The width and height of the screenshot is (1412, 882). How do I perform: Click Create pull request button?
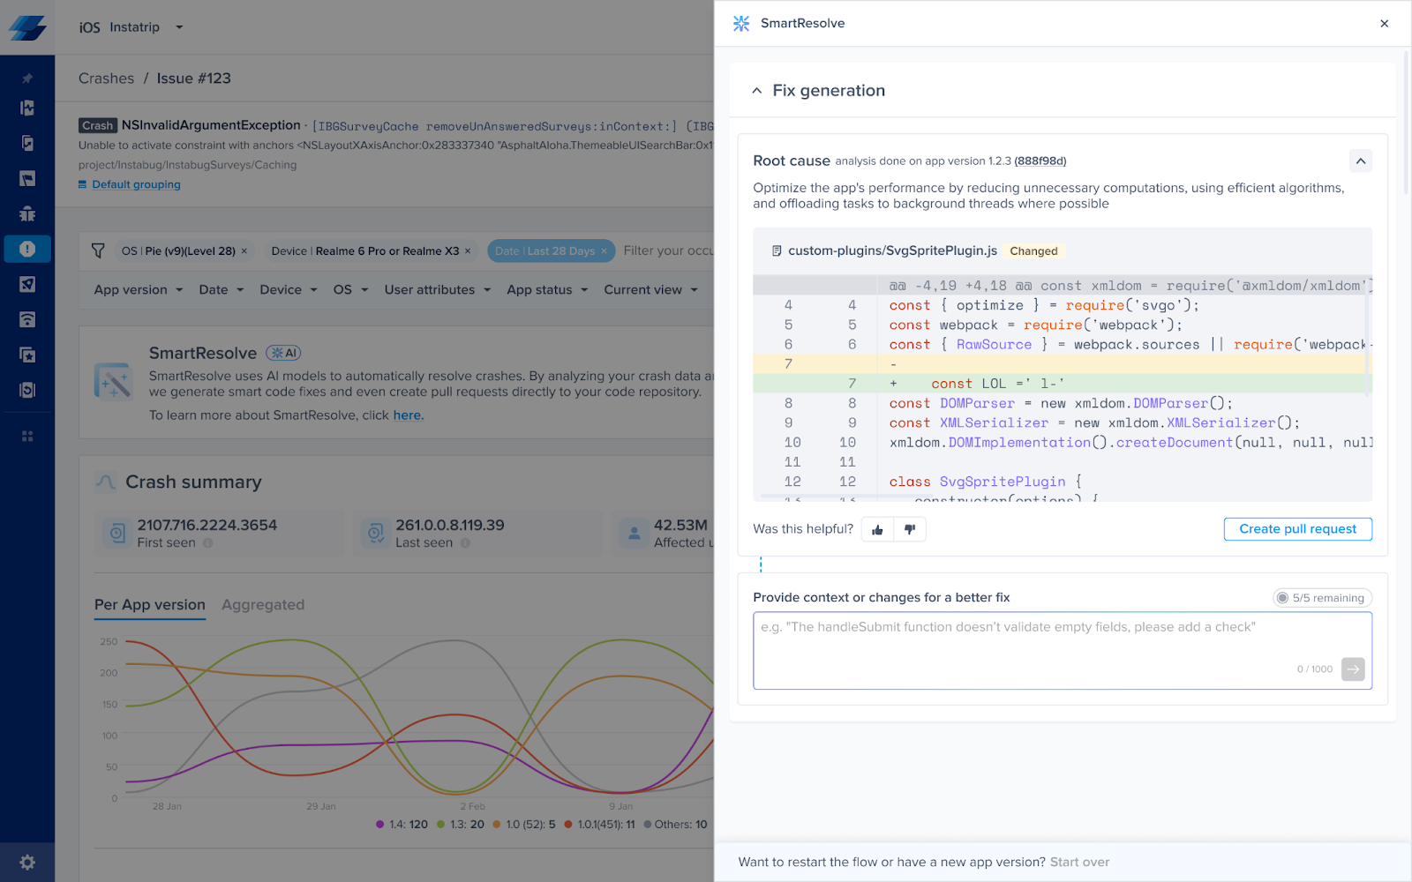point(1297,529)
